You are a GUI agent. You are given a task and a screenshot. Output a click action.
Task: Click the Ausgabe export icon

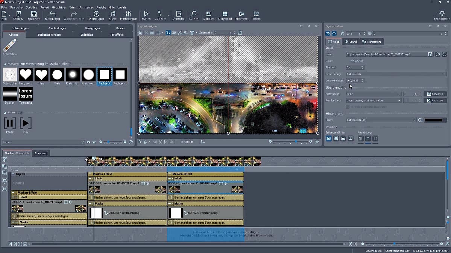point(179,15)
